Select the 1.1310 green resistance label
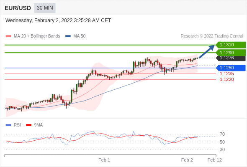The image size is (247, 167). click(x=231, y=45)
